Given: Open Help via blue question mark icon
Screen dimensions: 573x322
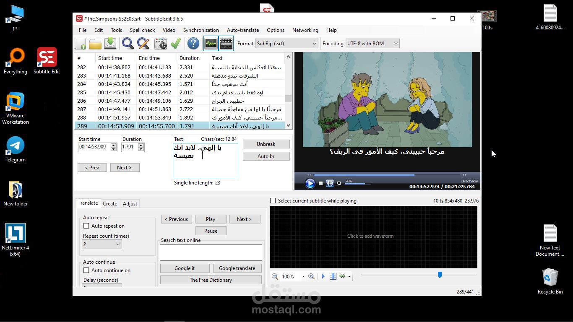Looking at the screenshot, I should click(193, 44).
